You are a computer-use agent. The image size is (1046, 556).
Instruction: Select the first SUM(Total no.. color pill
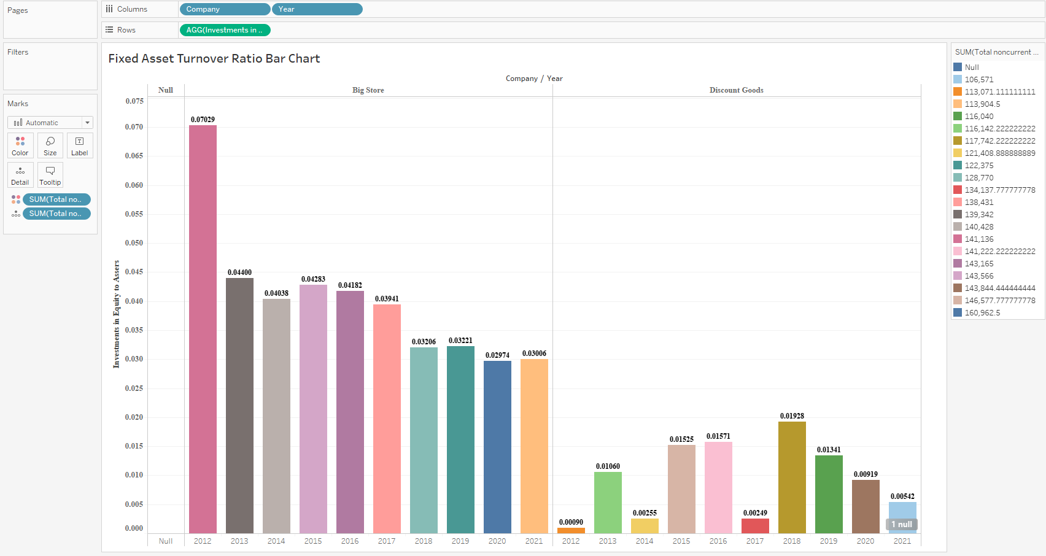pyautogui.click(x=56, y=199)
